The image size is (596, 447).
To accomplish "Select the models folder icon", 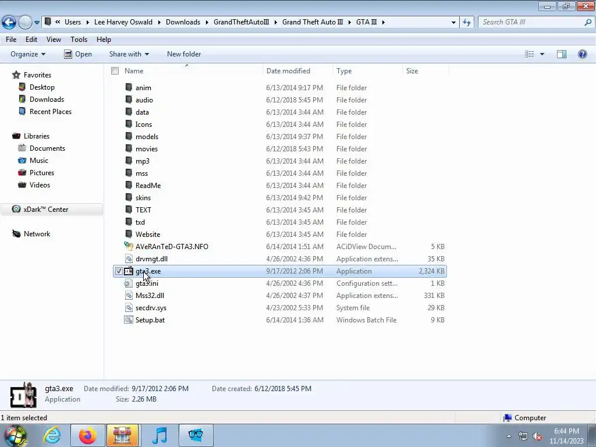I will pyautogui.click(x=129, y=136).
